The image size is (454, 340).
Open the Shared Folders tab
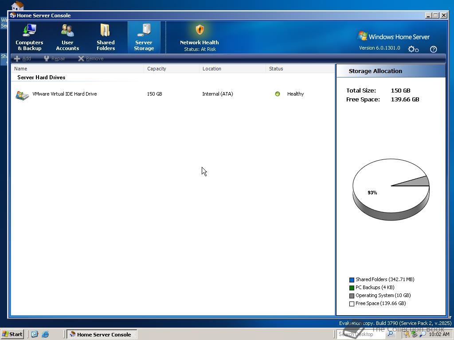[x=106, y=38]
